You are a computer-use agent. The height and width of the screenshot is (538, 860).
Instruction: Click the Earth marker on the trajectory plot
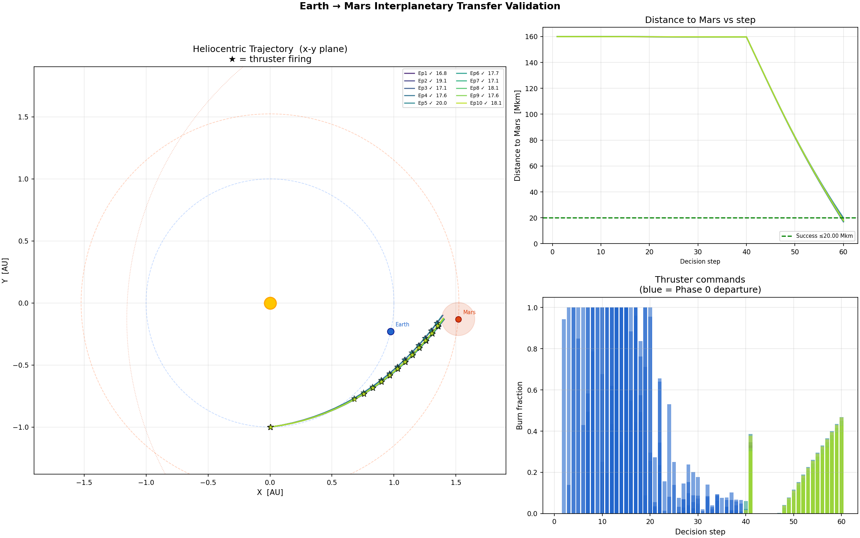tap(390, 331)
